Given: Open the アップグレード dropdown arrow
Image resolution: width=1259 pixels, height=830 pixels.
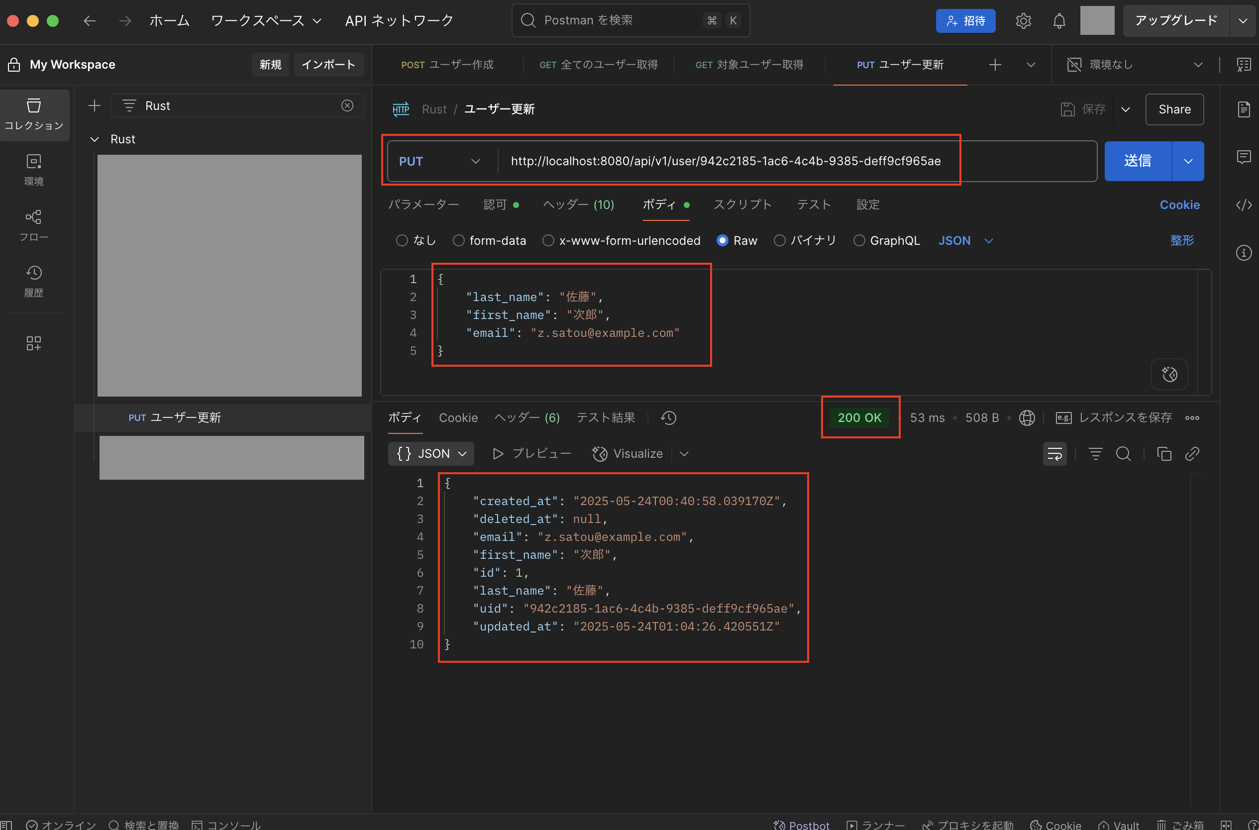Looking at the screenshot, I should pos(1243,20).
